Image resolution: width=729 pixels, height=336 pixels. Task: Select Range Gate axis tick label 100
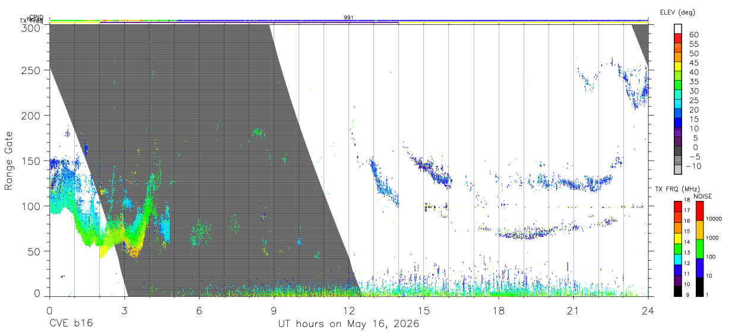click(31, 206)
